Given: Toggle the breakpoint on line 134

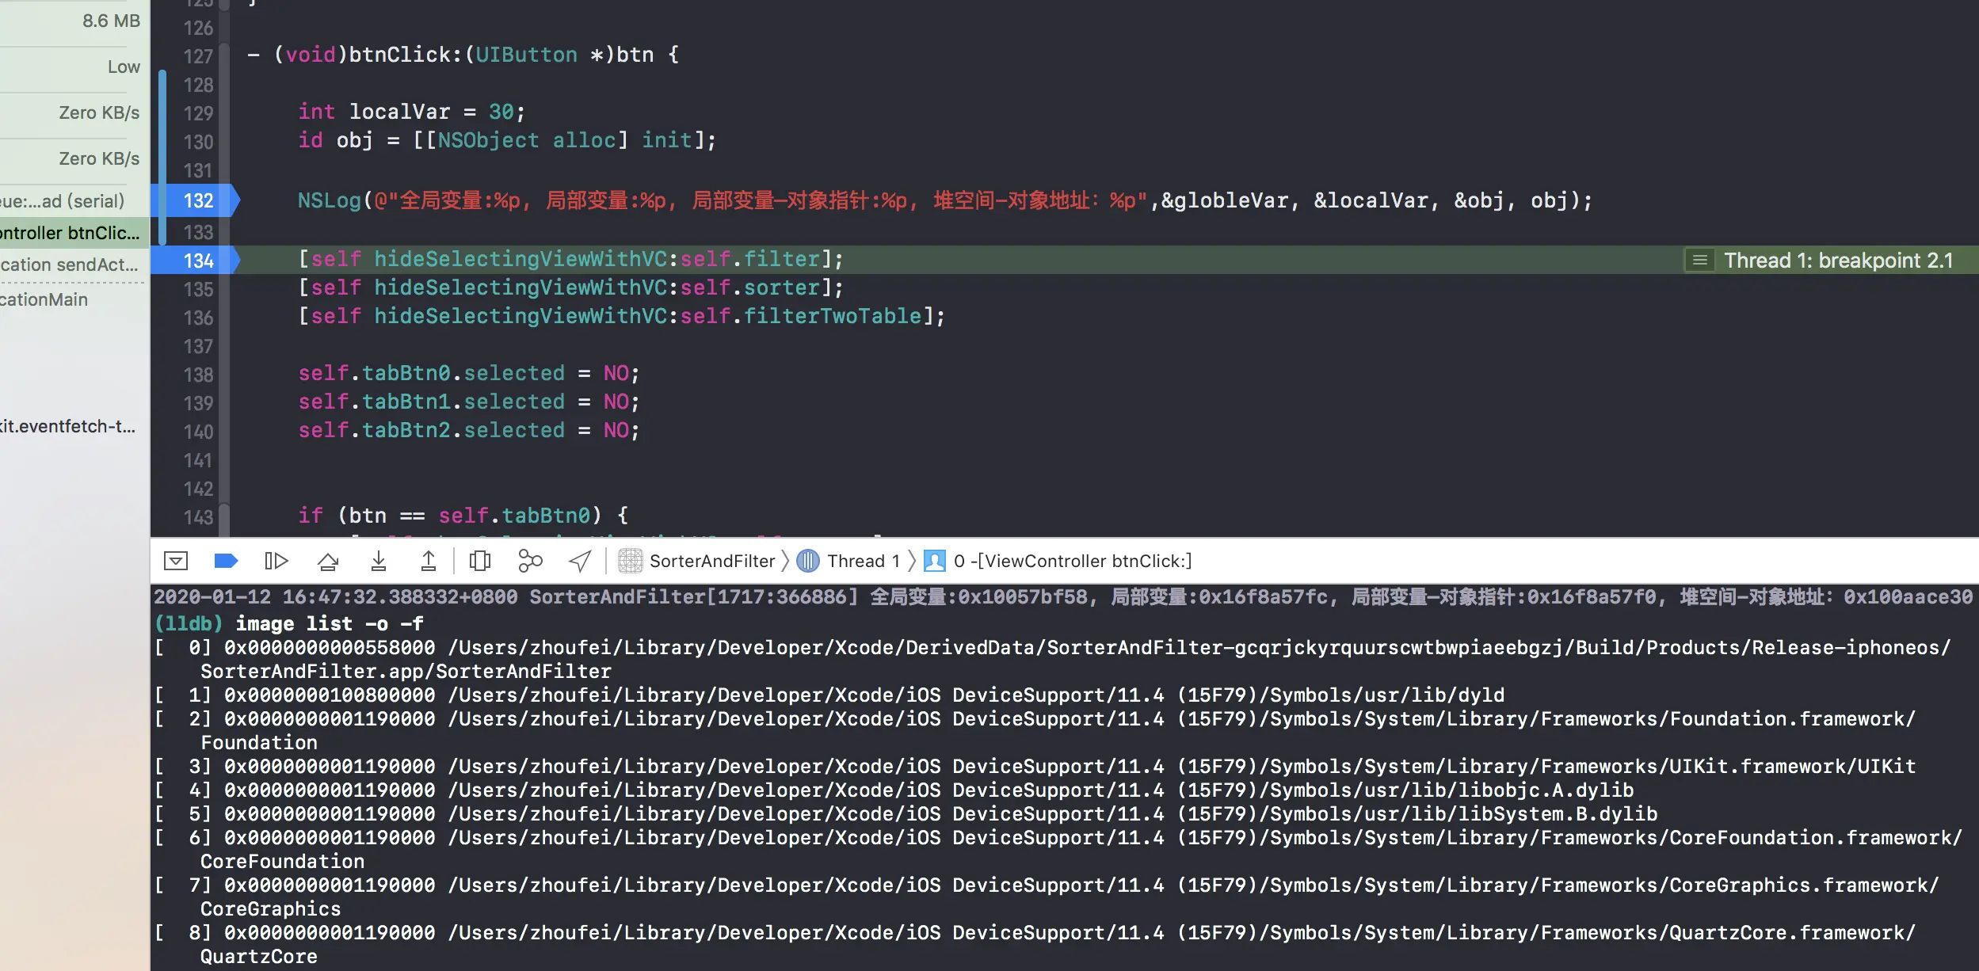Looking at the screenshot, I should point(198,261).
